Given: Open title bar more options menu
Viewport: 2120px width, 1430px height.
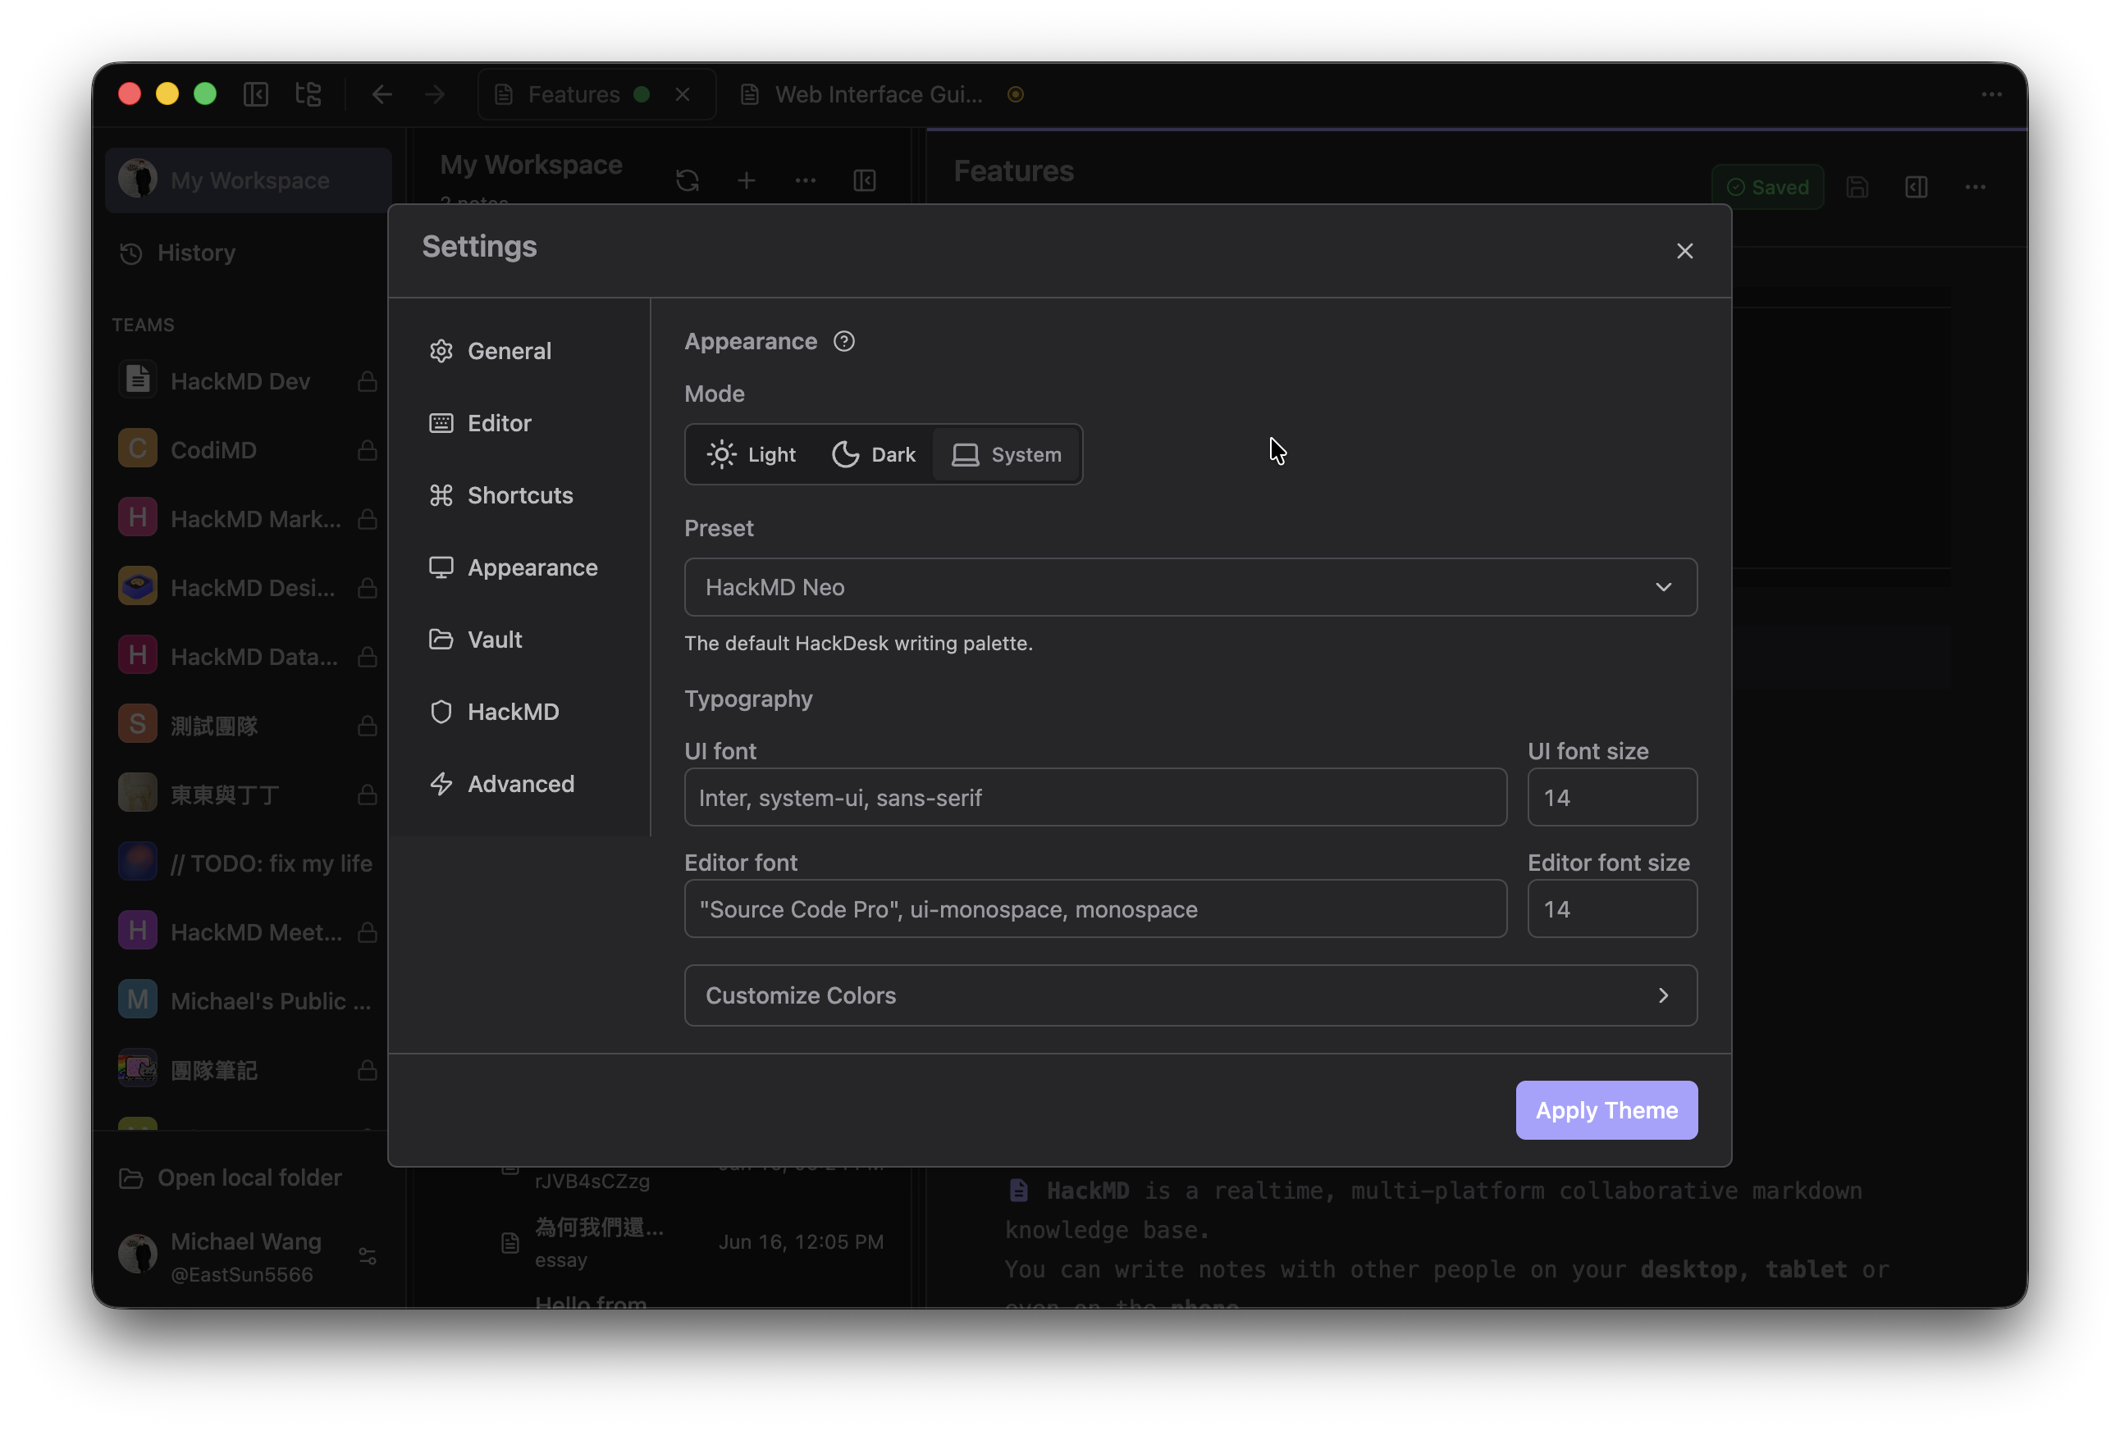Looking at the screenshot, I should [1991, 93].
